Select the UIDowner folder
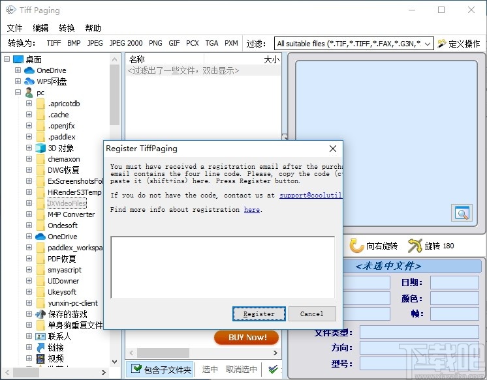 (63, 281)
